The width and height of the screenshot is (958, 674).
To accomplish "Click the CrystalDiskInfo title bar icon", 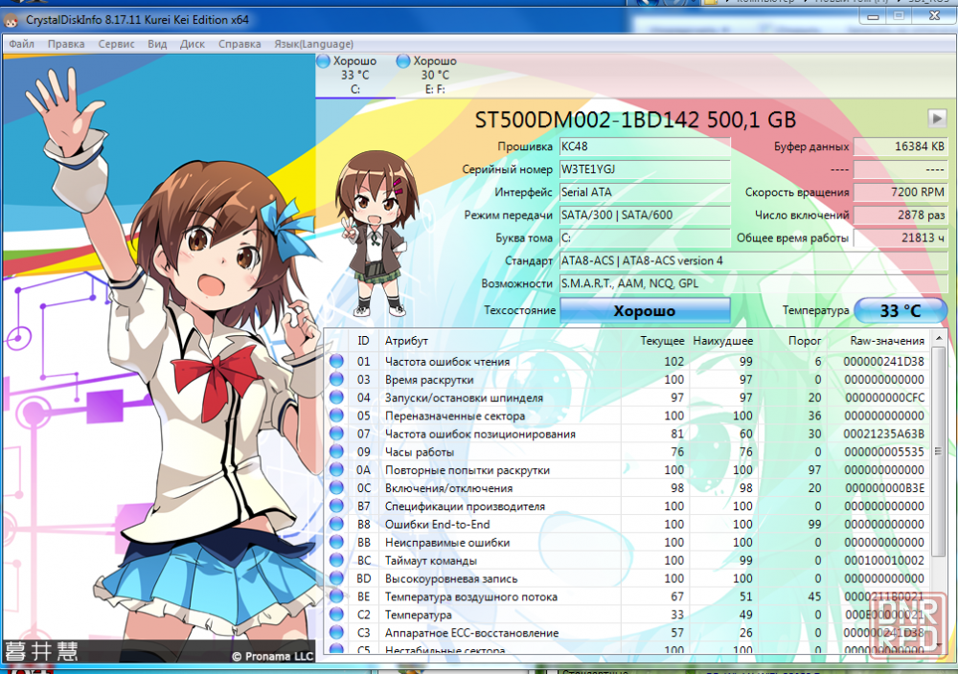I will 11,21.
